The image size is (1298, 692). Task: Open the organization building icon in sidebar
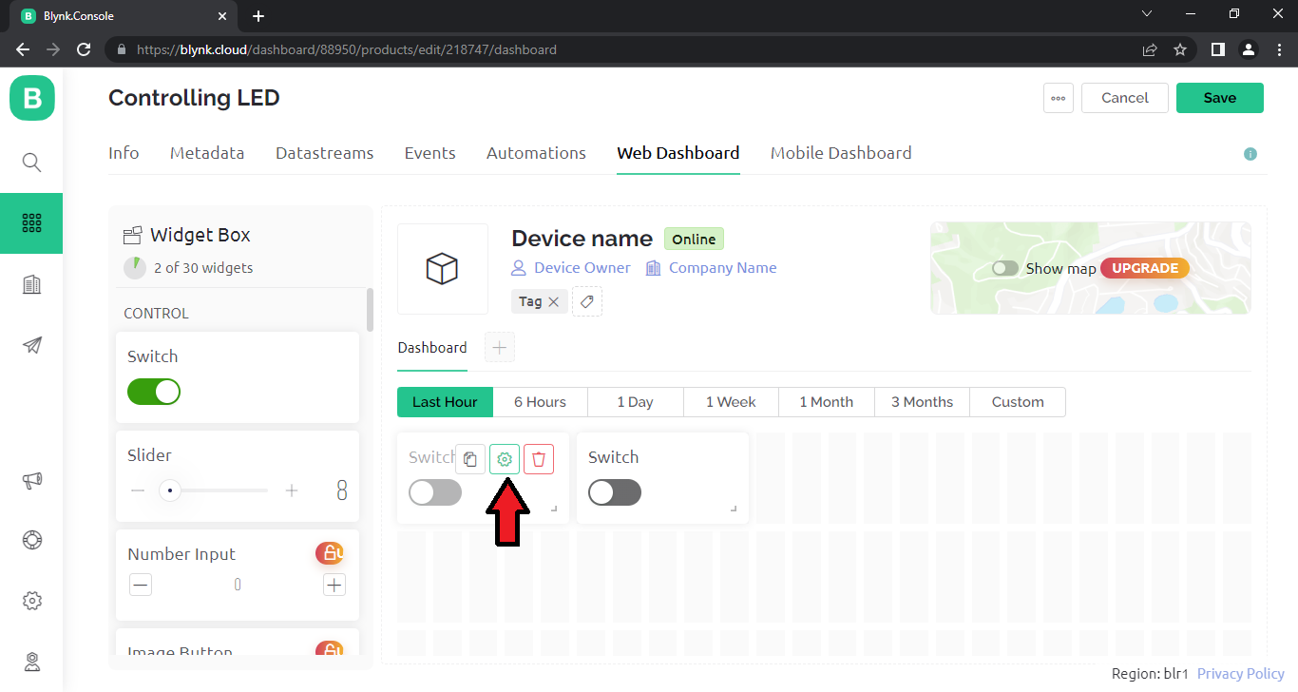(x=32, y=284)
